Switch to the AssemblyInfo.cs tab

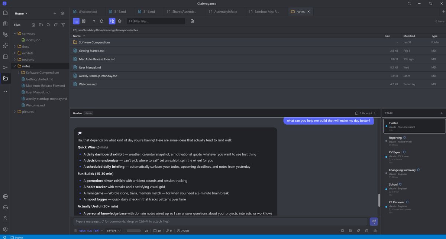(226, 12)
